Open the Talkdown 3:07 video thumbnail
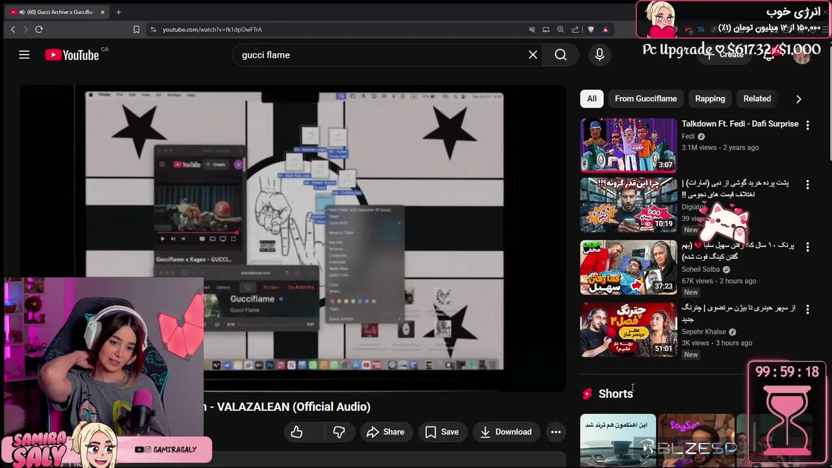This screenshot has width=832, height=468. (629, 144)
